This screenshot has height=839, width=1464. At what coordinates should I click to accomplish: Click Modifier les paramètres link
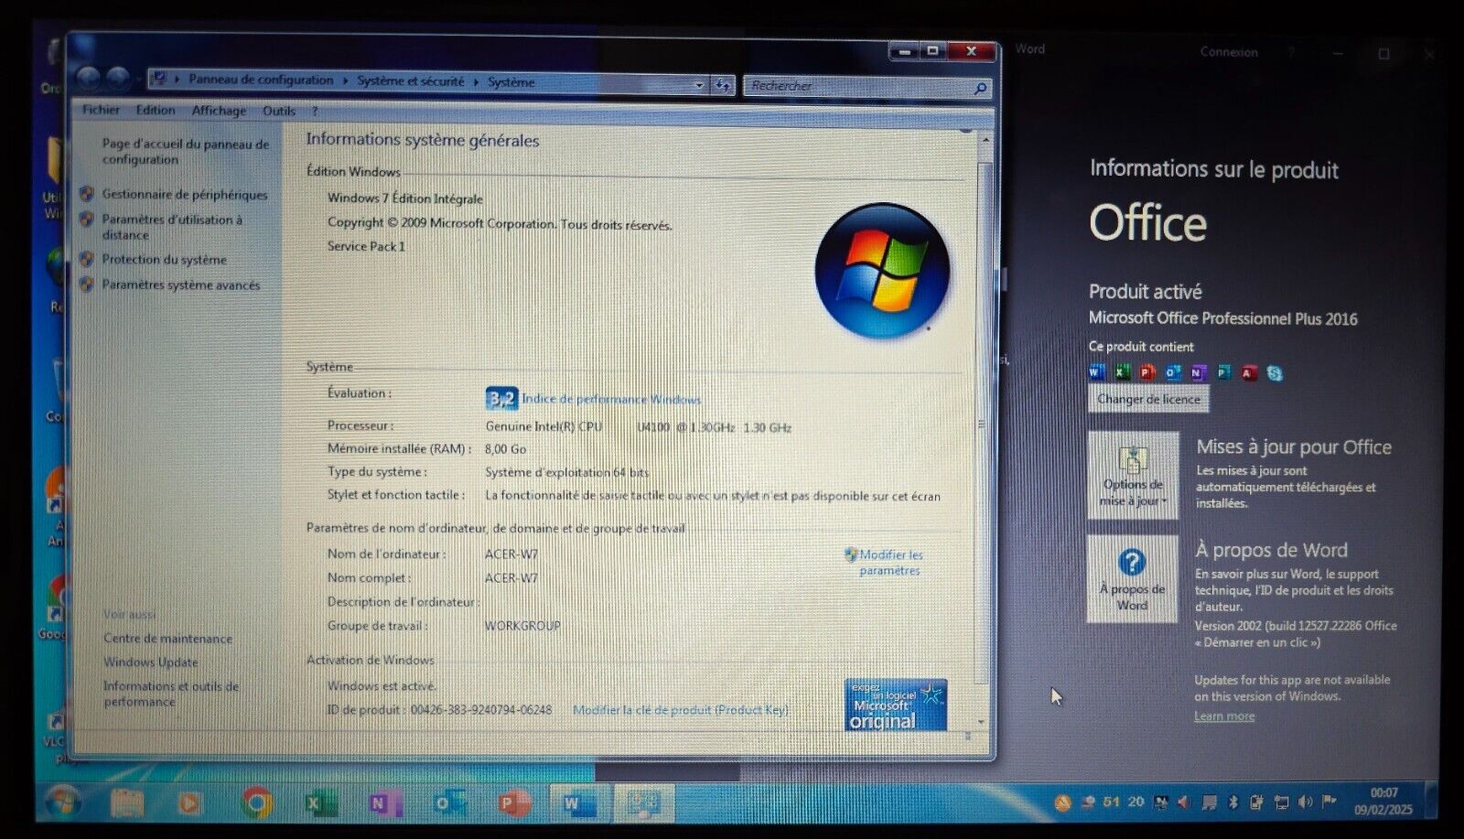tap(890, 562)
